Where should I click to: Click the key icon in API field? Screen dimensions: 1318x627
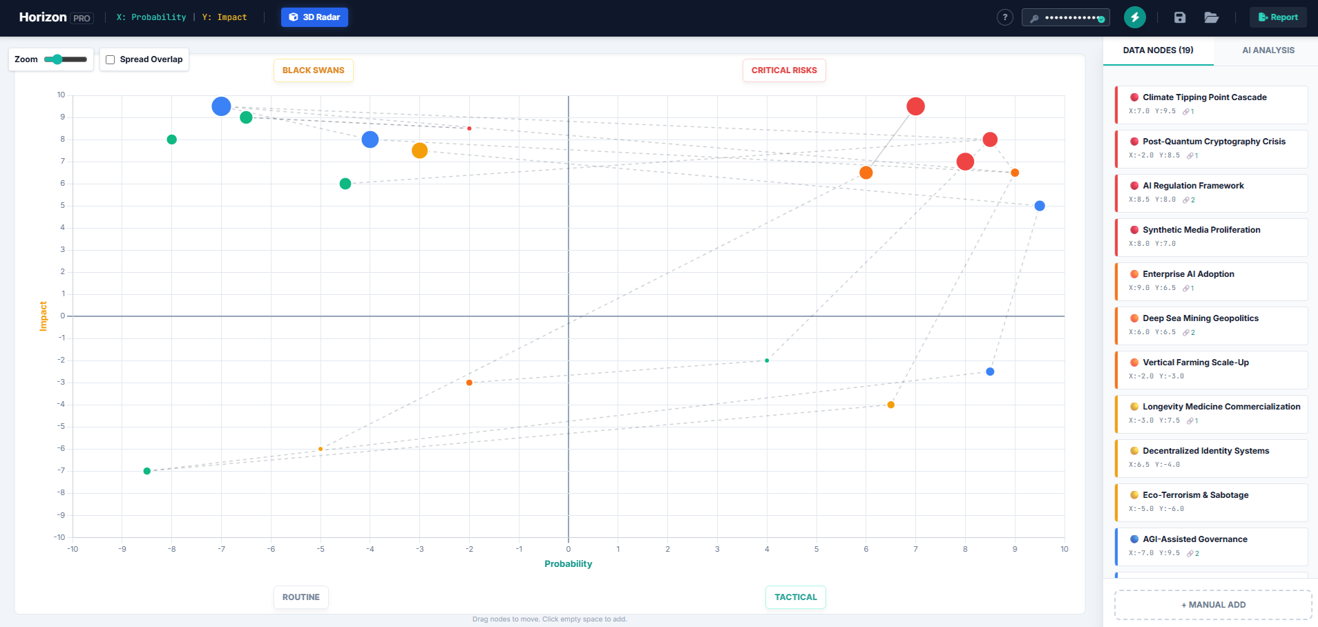[1034, 18]
